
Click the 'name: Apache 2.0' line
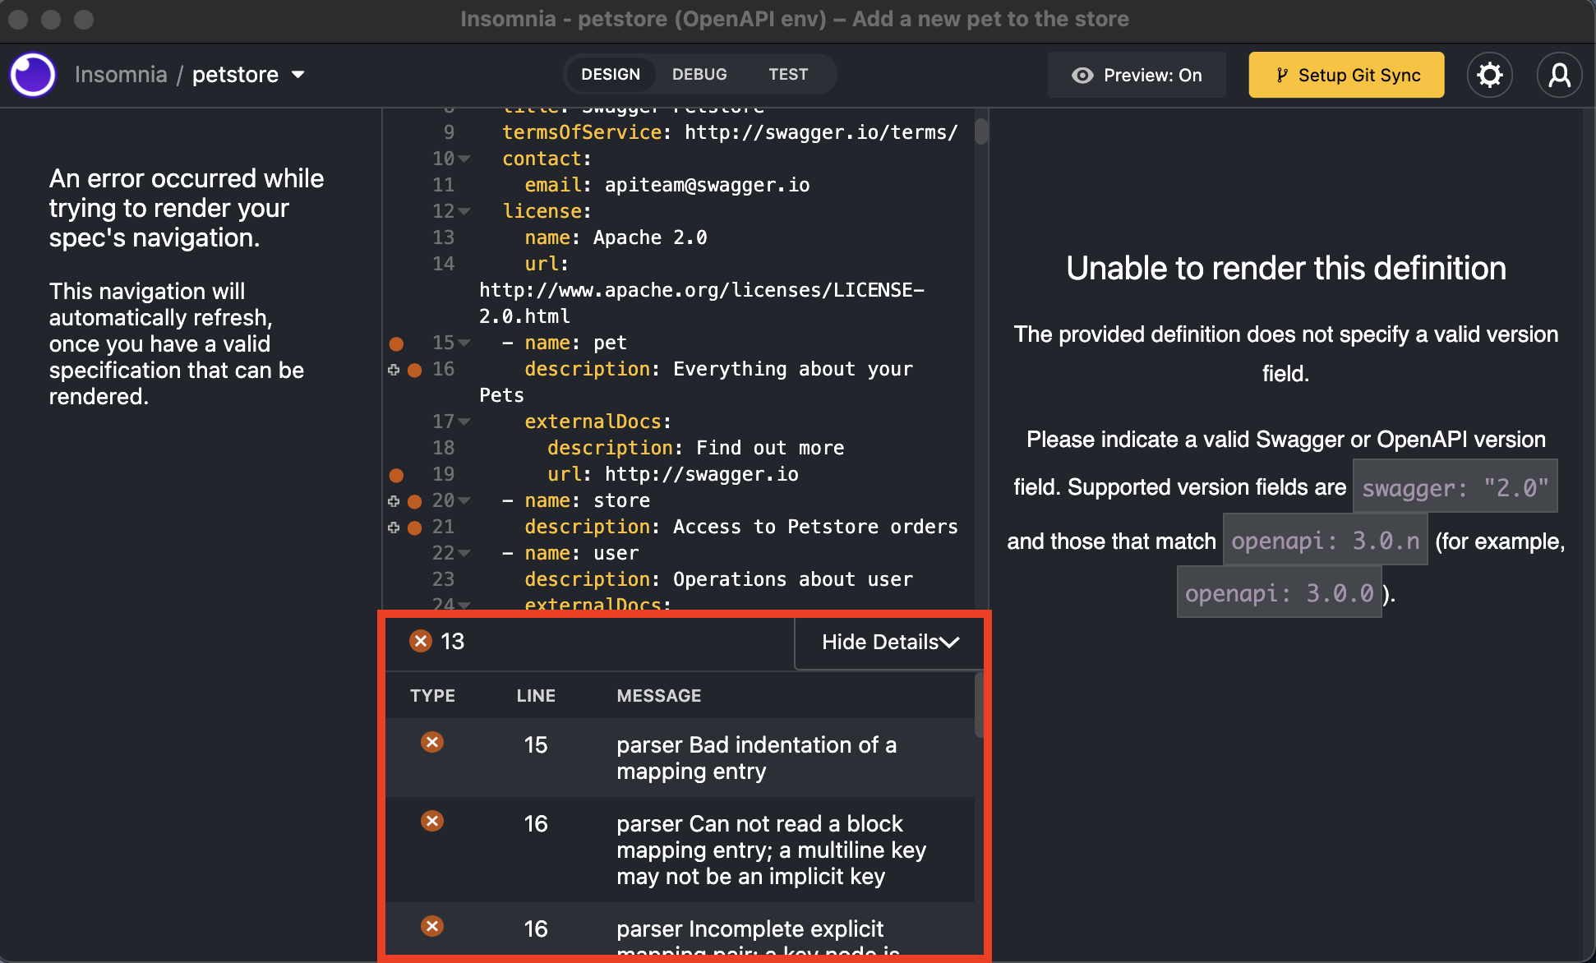616,237
